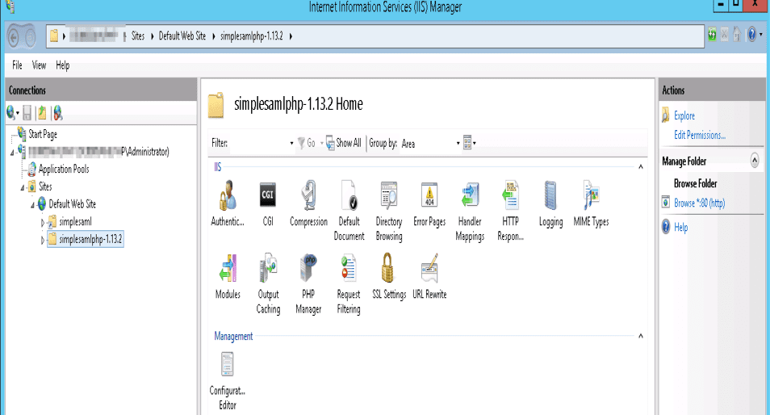Open the Authentication feature icon
The width and height of the screenshot is (770, 415).
tap(227, 196)
